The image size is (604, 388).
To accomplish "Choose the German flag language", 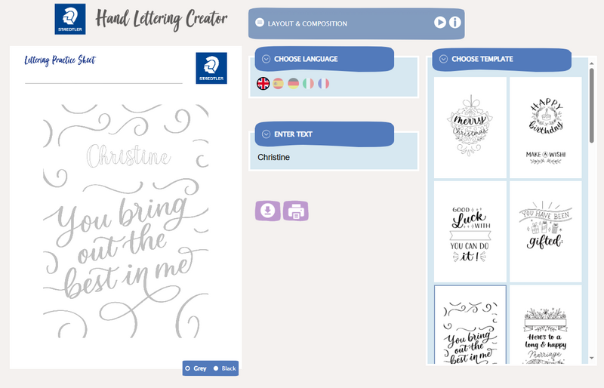I will coord(293,83).
